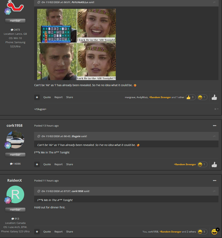Open +Random Stranger link on cork1958's post
Screen dimensions: 222x238
point(185,164)
